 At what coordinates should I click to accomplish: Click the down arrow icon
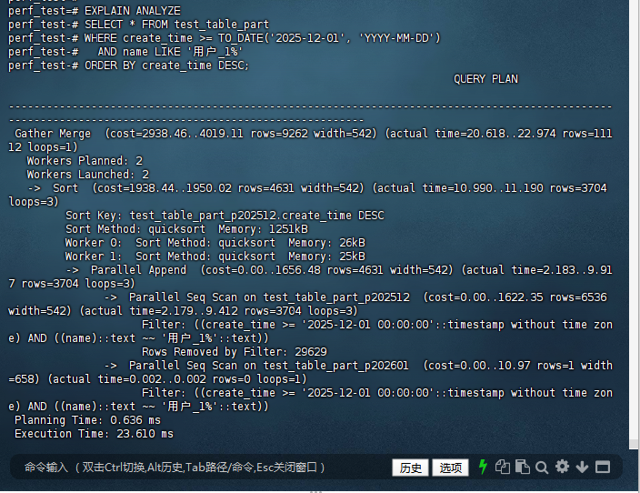point(582,467)
